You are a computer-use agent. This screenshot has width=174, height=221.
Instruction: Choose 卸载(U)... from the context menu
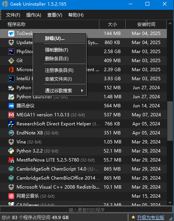point(60,38)
